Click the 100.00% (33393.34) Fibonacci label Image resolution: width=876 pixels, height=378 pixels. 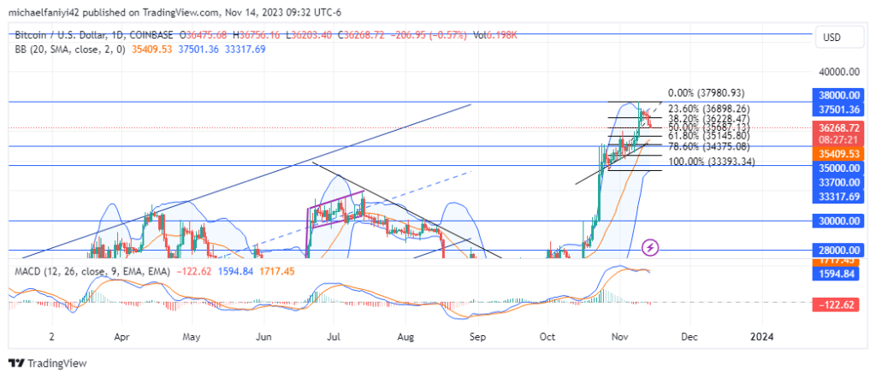click(712, 162)
